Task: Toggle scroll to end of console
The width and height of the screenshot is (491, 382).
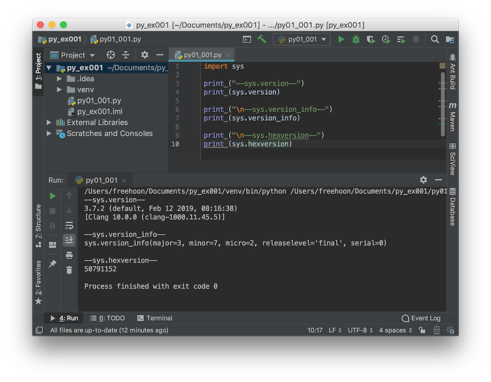Action: (x=69, y=240)
